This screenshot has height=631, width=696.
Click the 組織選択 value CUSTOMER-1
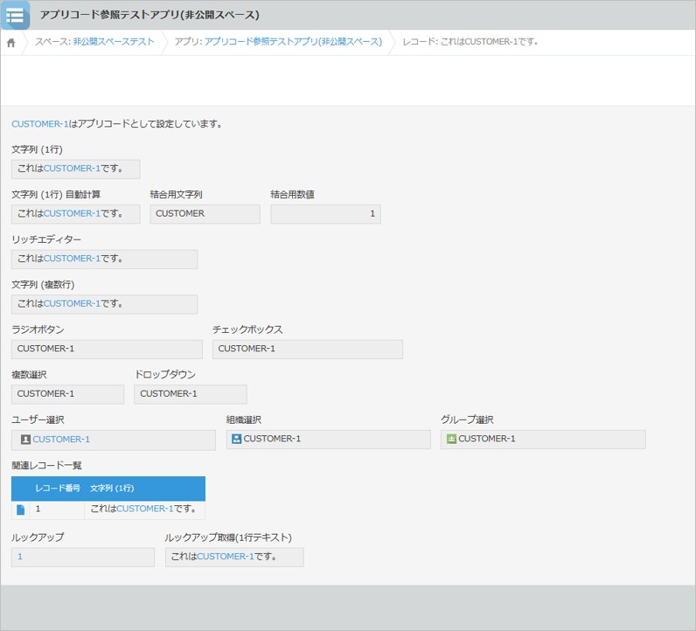[x=272, y=439]
